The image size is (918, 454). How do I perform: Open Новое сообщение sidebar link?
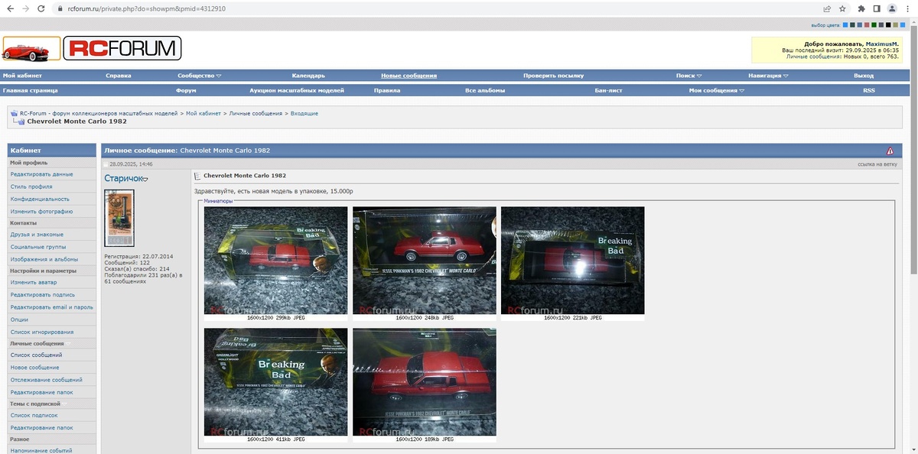pyautogui.click(x=34, y=368)
